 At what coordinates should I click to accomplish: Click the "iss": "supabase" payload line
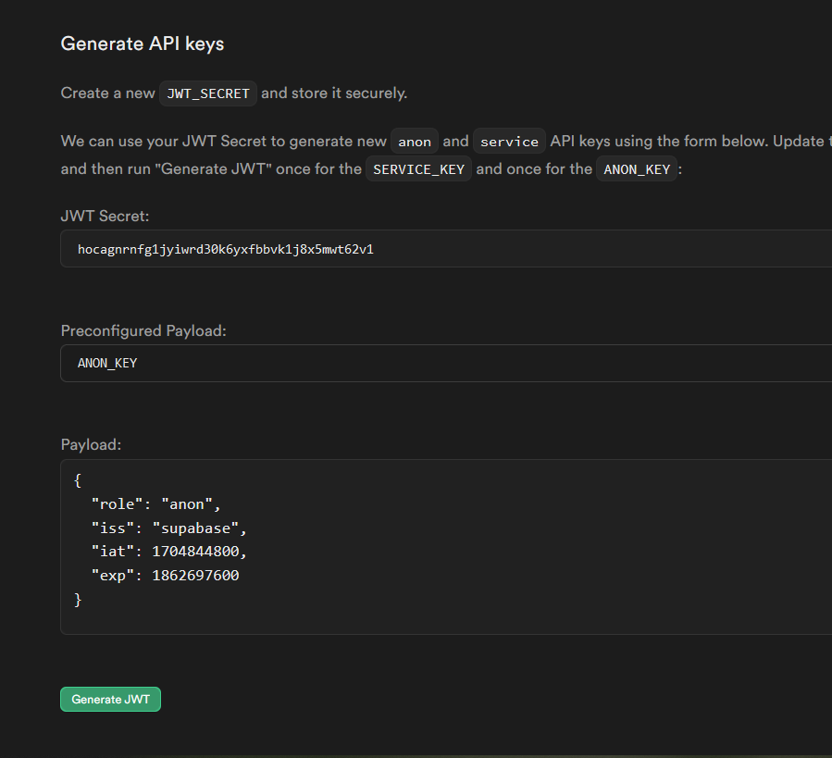pyautogui.click(x=169, y=528)
